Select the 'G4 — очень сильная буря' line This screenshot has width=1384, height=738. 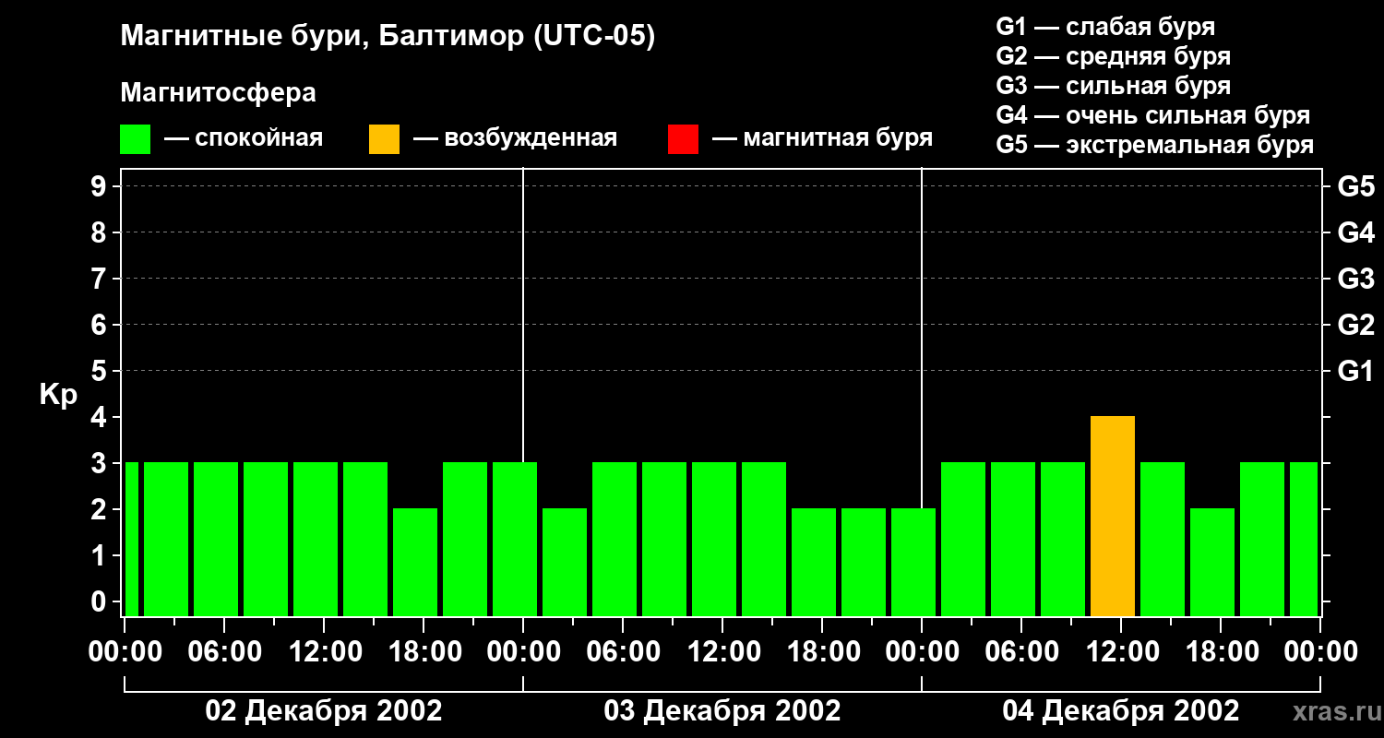pos(1153,115)
